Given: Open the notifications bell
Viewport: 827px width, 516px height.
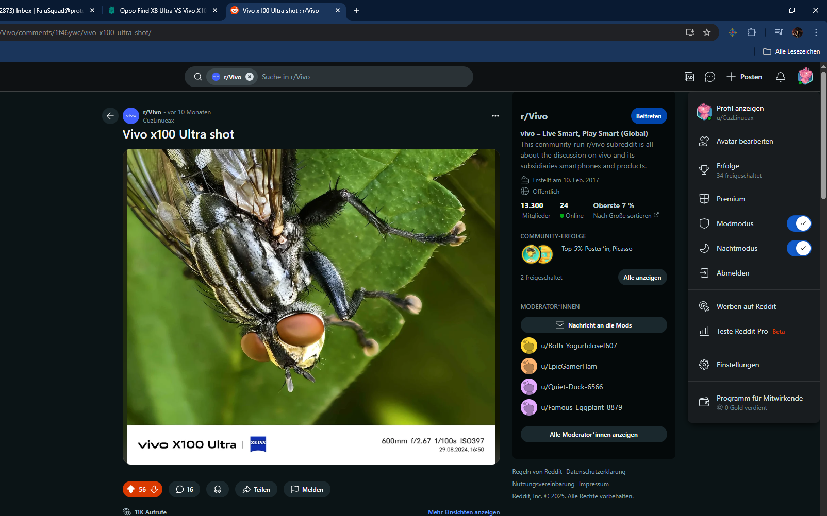Looking at the screenshot, I should tap(781, 77).
